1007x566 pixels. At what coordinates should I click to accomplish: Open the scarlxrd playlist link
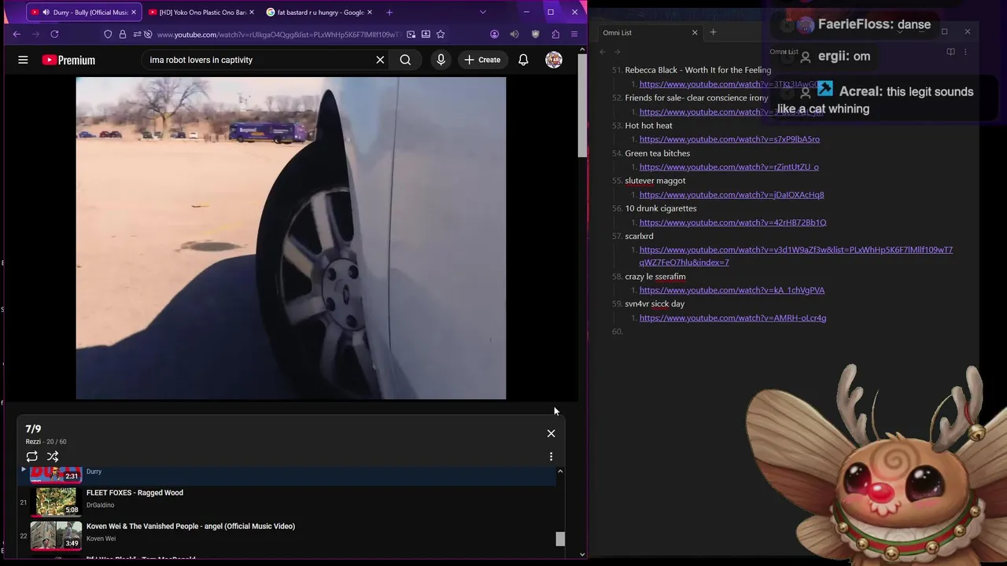(796, 256)
